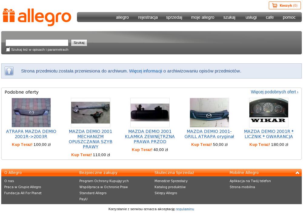Open cafe in navigation bar
This screenshot has width=303, height=215.
click(270, 17)
